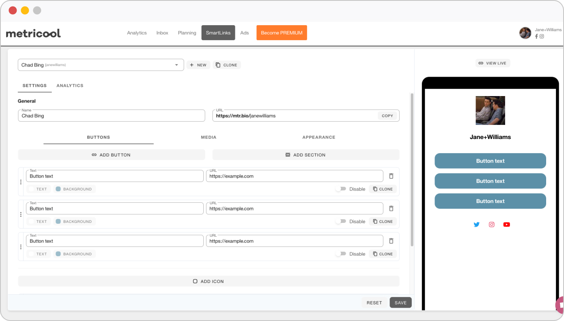The height and width of the screenshot is (321, 564).
Task: Click Become PREMIUM
Action: [282, 33]
